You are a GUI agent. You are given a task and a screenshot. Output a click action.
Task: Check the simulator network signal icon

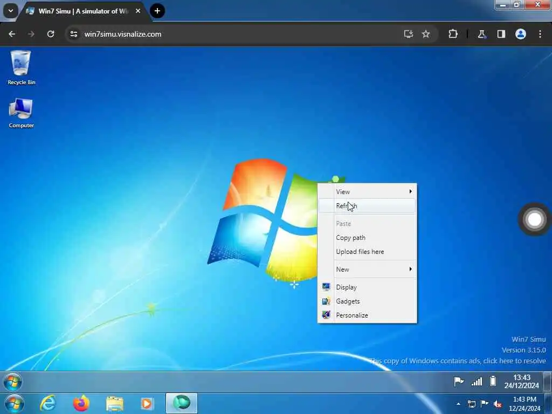click(477, 381)
